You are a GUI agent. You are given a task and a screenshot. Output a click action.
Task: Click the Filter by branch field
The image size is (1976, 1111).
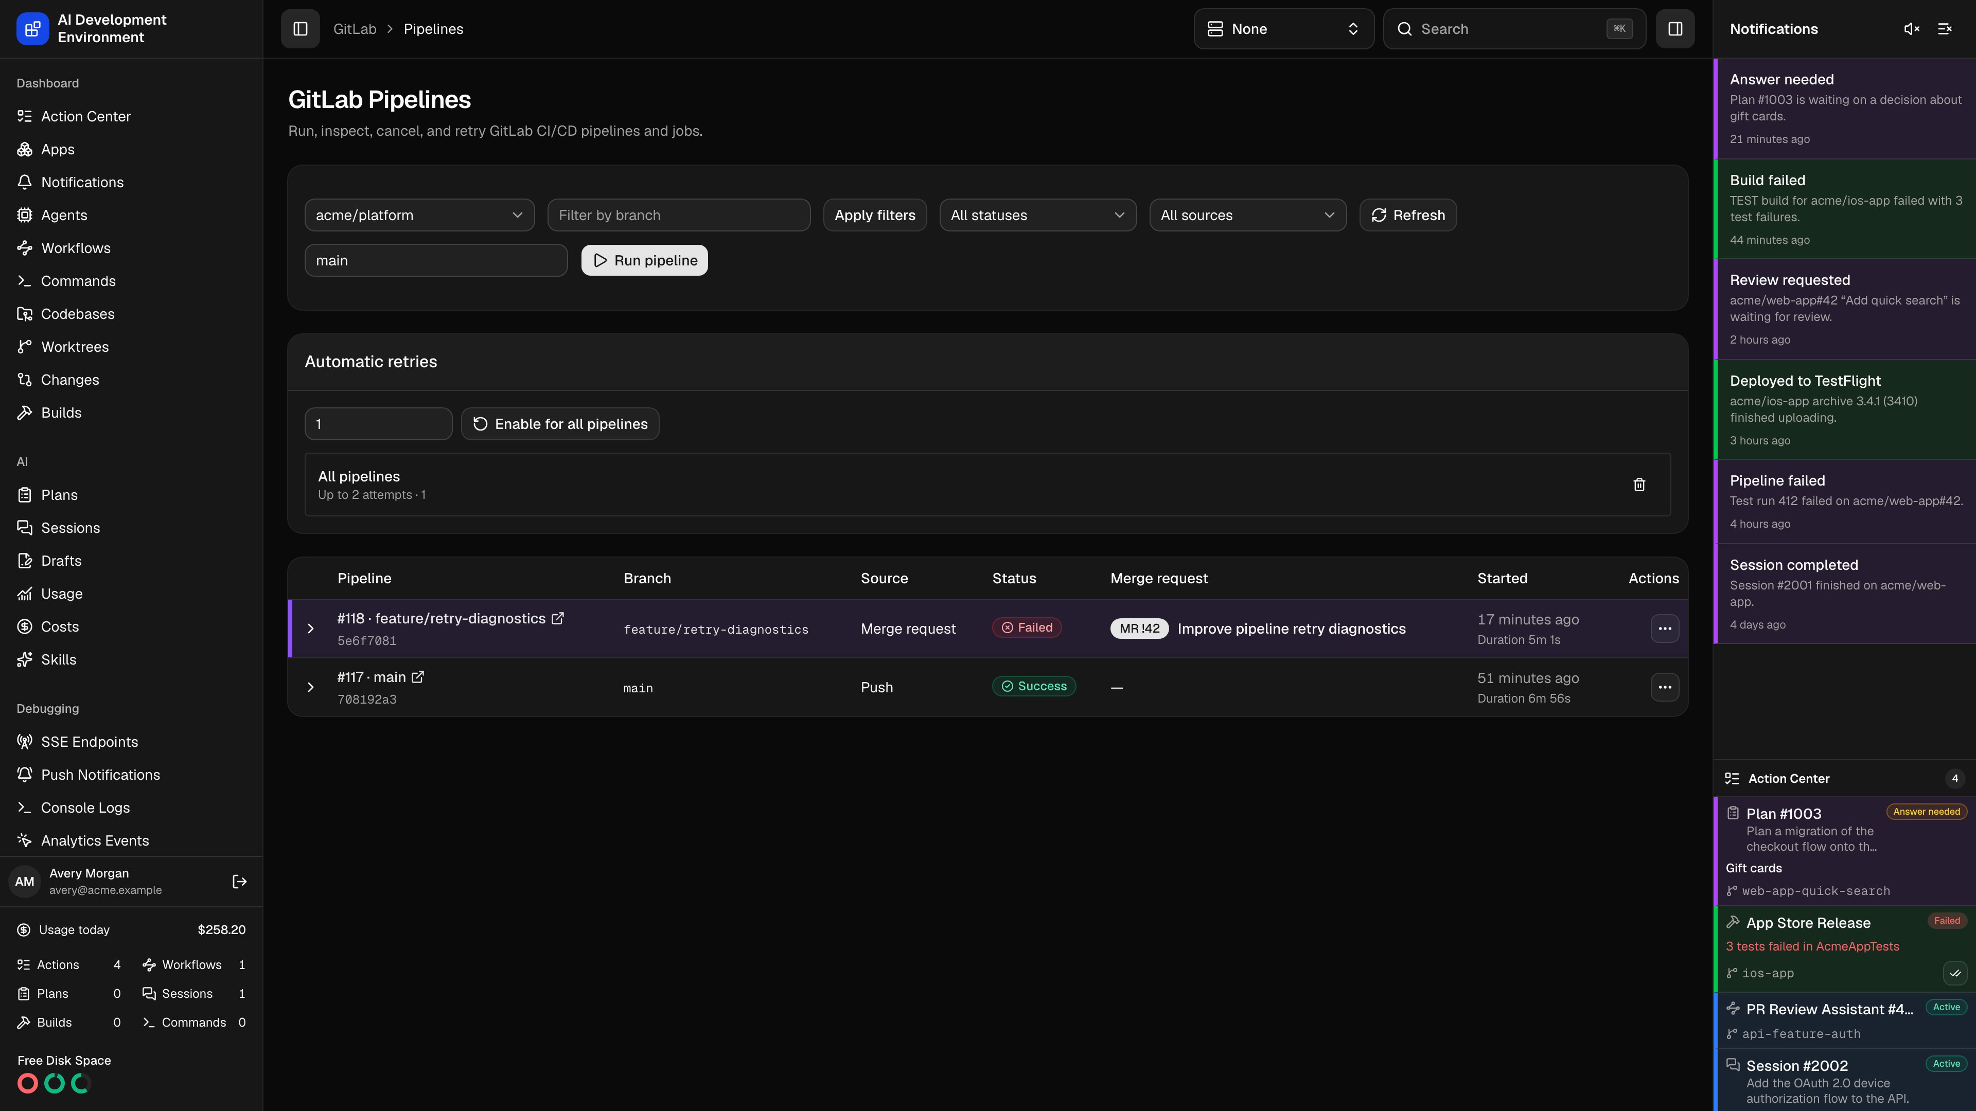click(x=679, y=214)
